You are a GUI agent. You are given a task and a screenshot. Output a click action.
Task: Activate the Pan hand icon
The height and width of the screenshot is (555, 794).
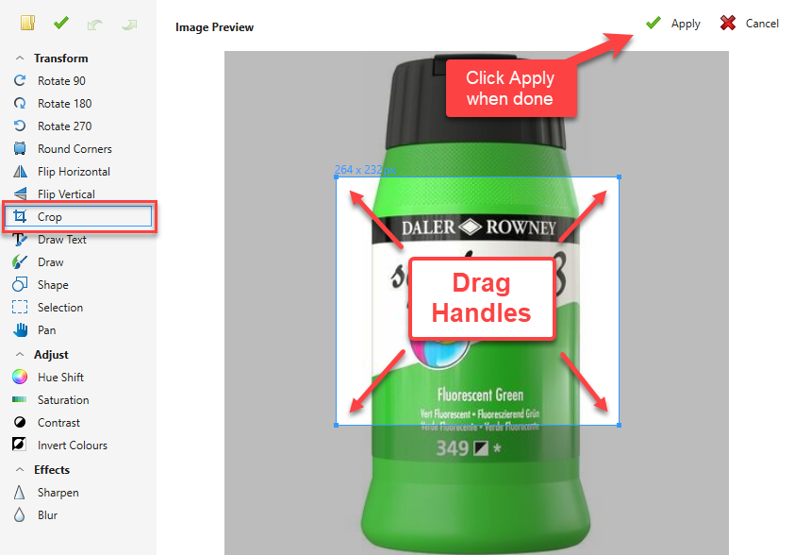point(20,330)
